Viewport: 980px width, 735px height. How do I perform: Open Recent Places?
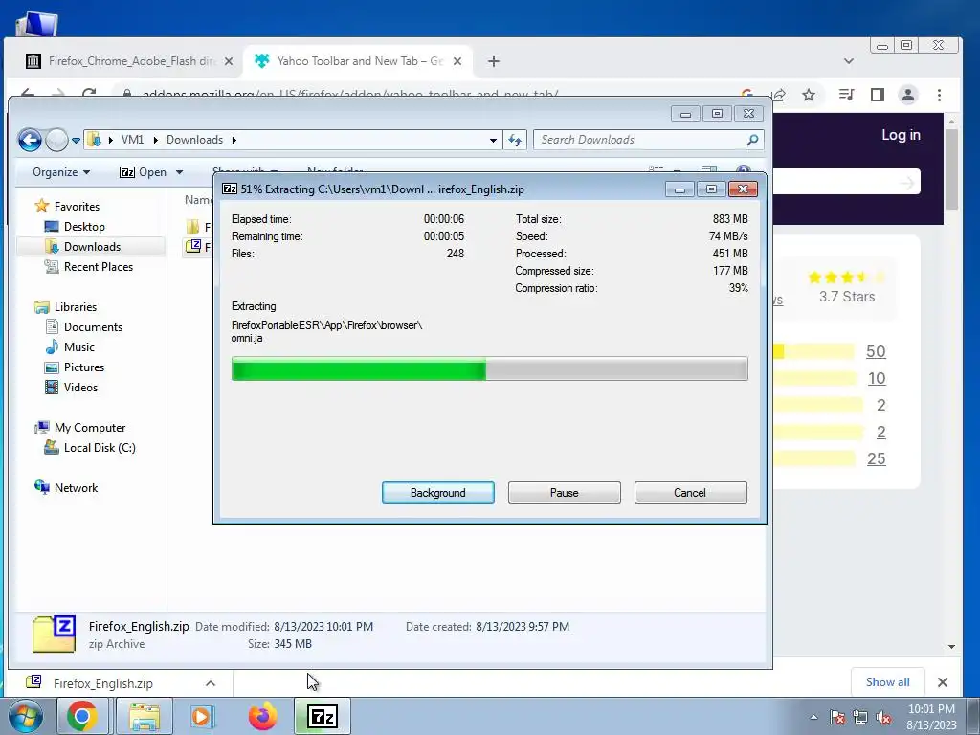(x=98, y=266)
